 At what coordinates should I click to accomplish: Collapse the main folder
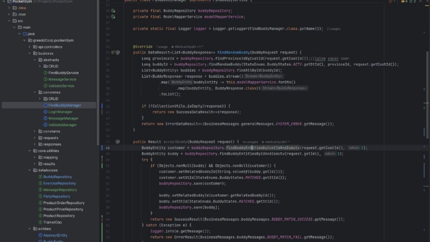14,28
